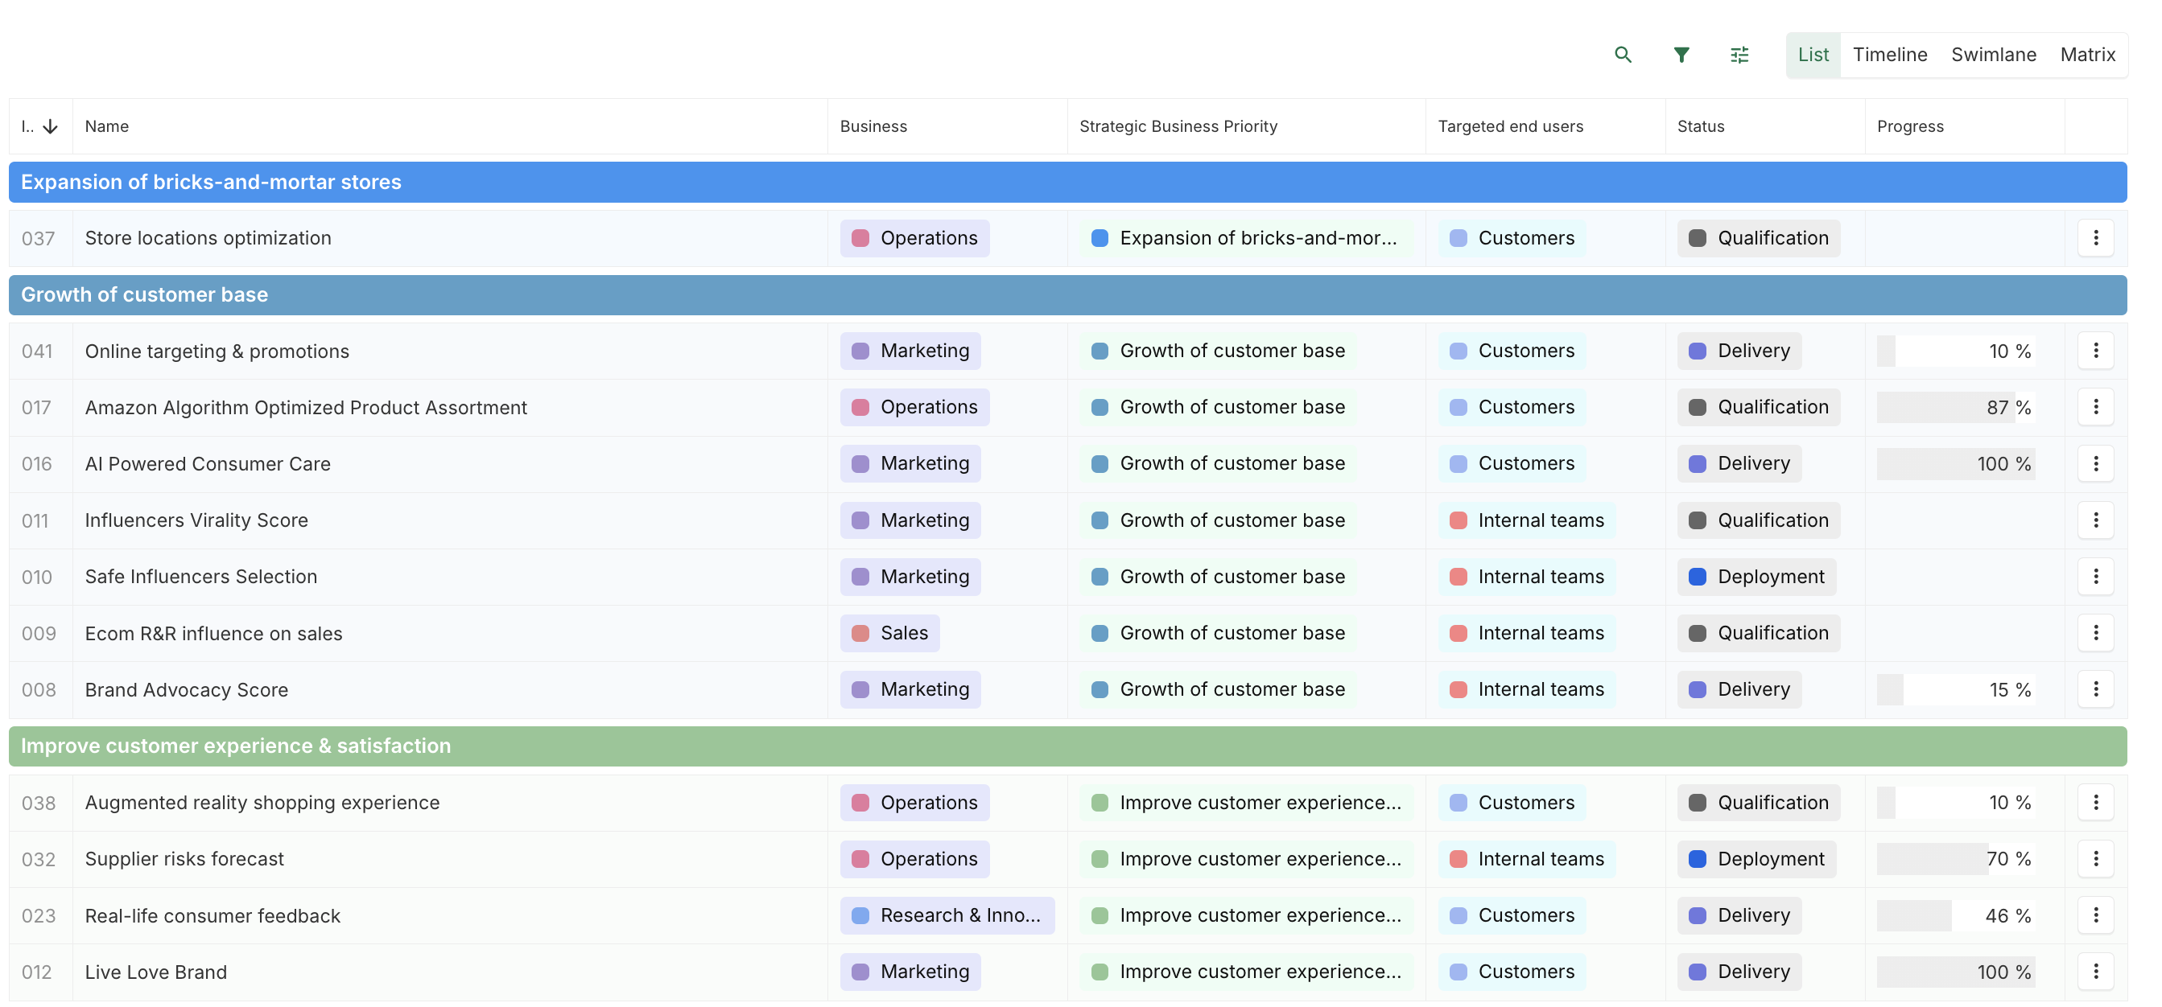
Task: Open the kebab menu for Store locations optimization
Action: point(2097,238)
